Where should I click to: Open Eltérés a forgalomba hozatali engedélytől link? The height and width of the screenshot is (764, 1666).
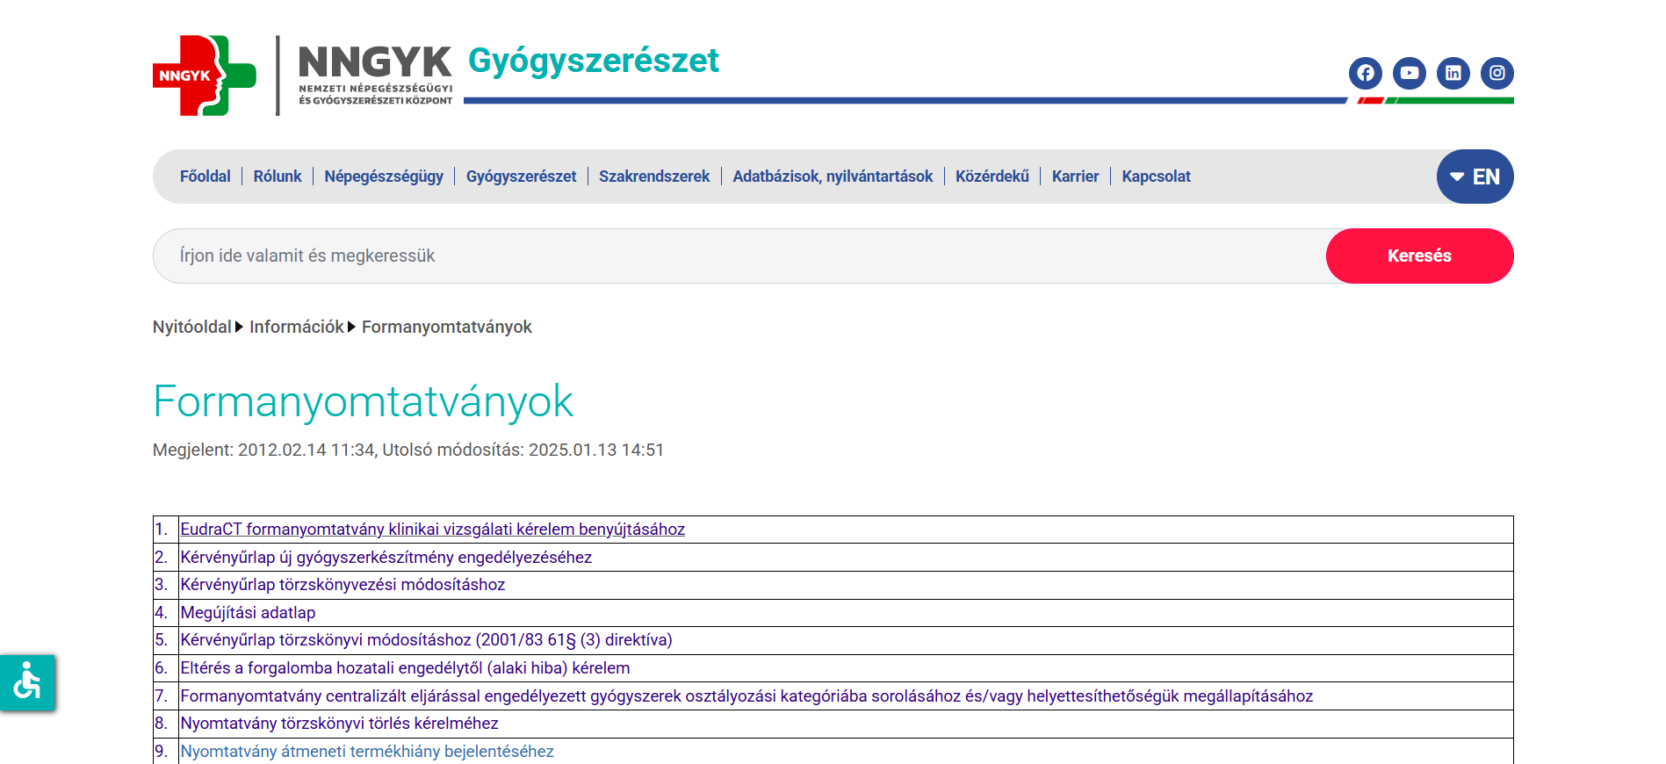[x=405, y=668]
